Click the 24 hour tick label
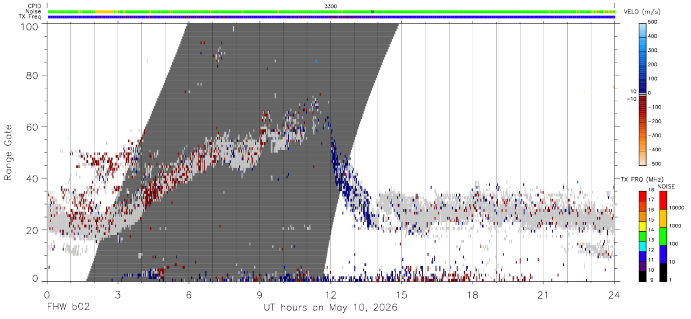The width and height of the screenshot is (691, 319). pos(614,294)
